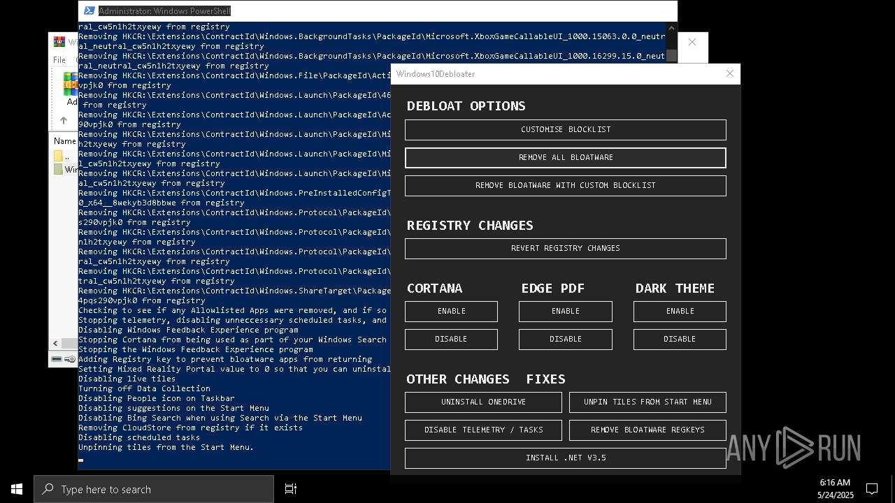Viewport: 895px width, 503px height.
Task: Click INSTALL .NET V3.5
Action: point(565,458)
